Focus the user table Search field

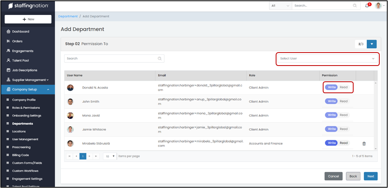114,58
